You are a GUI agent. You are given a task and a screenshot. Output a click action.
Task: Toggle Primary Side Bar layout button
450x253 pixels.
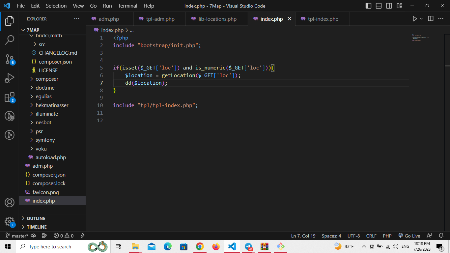pos(369,6)
